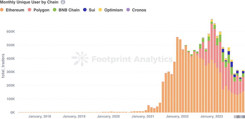
Task: Click the Footprint Analytics watermark logo
Action: pyautogui.click(x=80, y=59)
